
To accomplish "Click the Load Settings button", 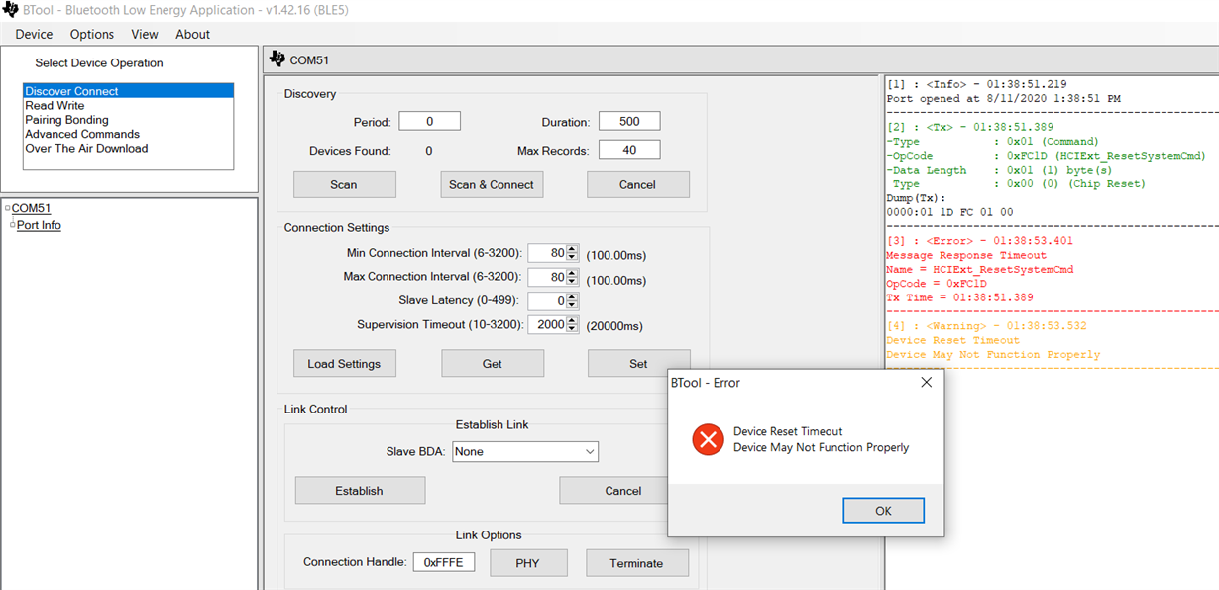I will click(x=344, y=364).
